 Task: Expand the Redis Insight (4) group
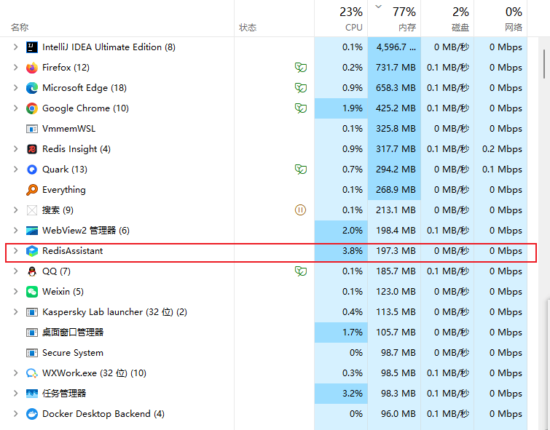click(x=15, y=149)
